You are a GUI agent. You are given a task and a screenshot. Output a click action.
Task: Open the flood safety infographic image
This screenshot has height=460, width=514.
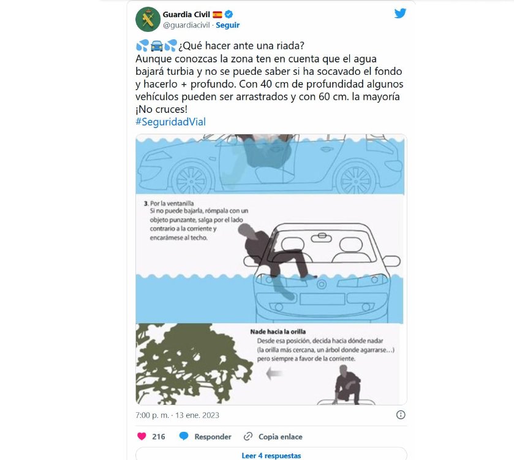(x=271, y=269)
